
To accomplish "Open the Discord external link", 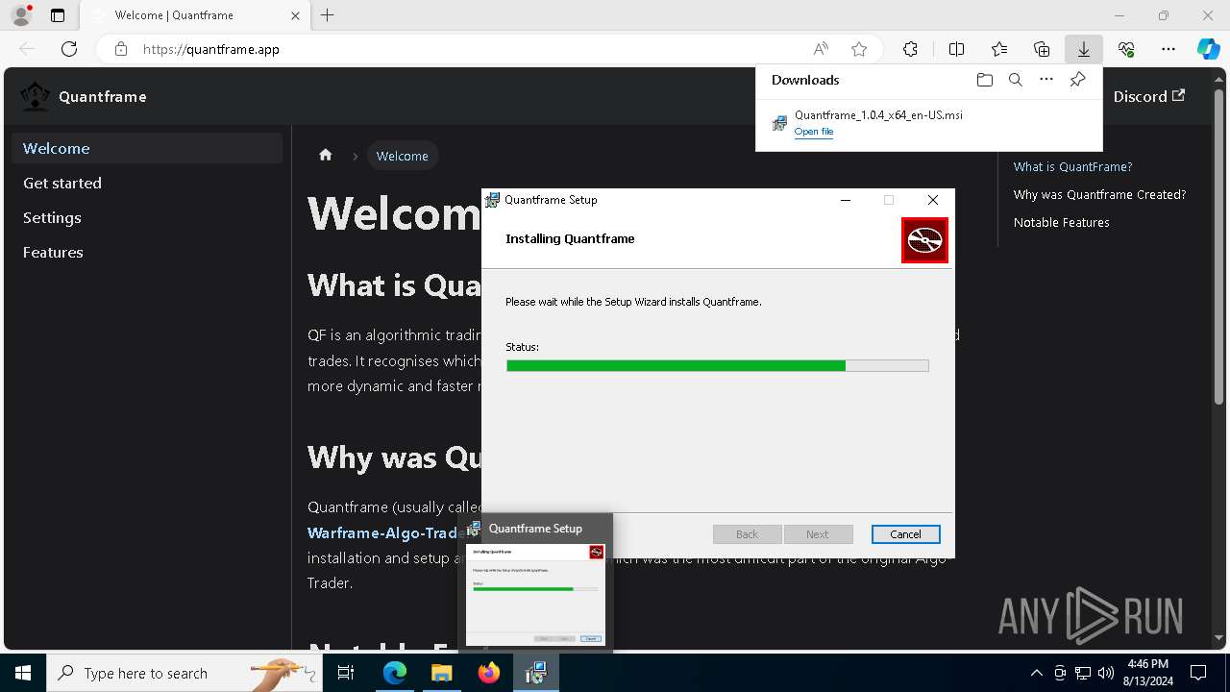I will click(1148, 96).
